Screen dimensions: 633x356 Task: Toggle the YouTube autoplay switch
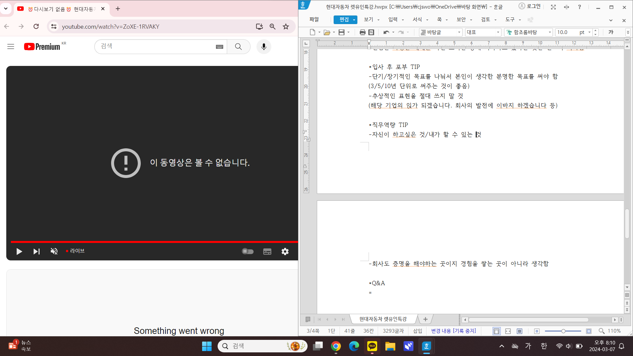[x=248, y=252]
